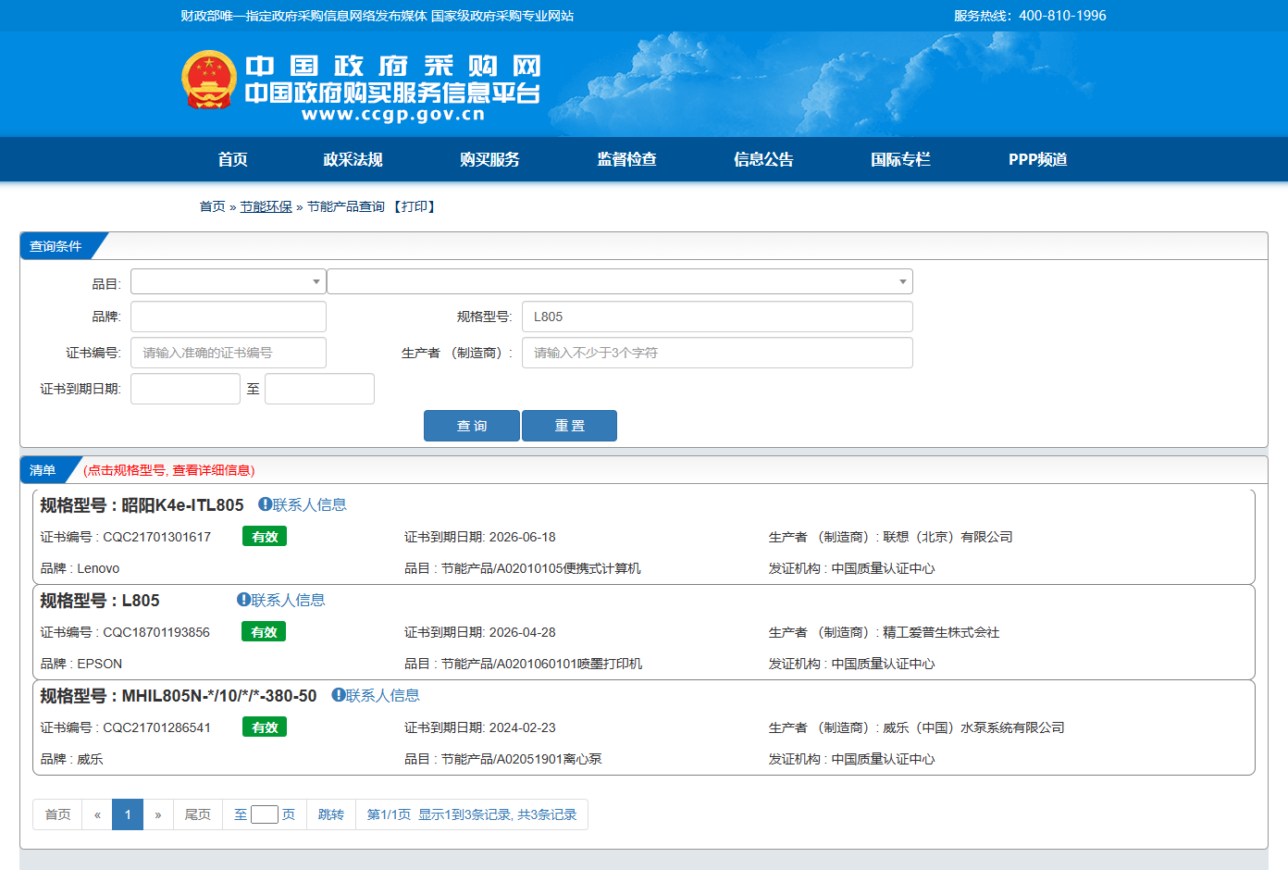
Task: Open 政采法规 in the navigation bar
Action: pos(353,159)
